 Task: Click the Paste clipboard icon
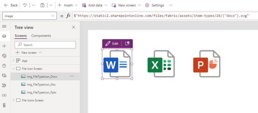coord(42,5)
